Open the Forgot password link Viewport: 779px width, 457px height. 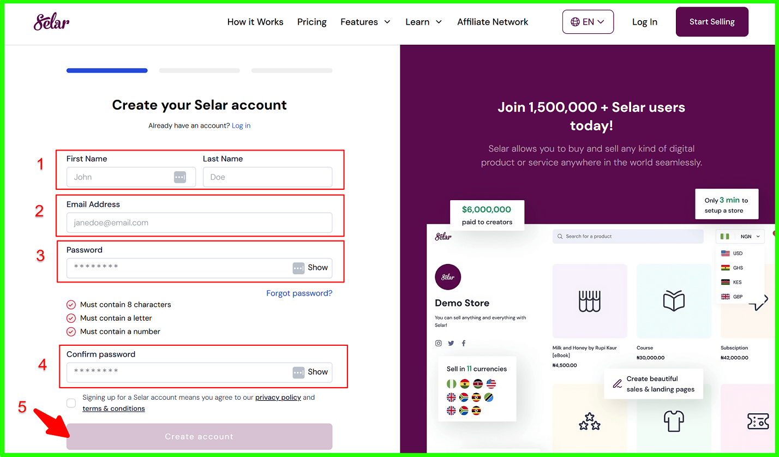click(299, 293)
